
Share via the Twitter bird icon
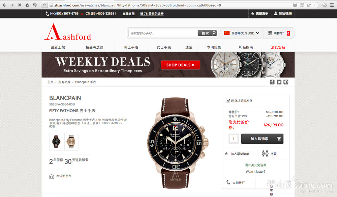click(279, 82)
